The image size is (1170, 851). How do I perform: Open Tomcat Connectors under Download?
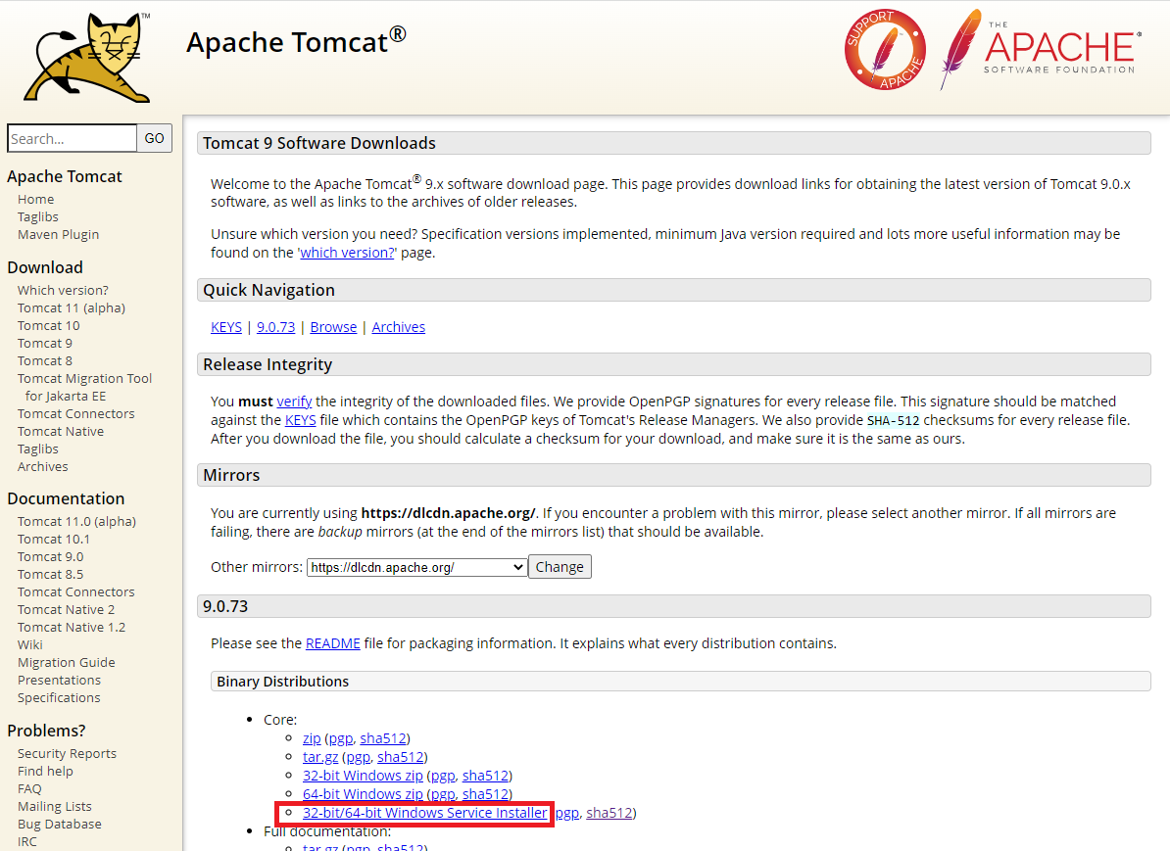pos(76,414)
